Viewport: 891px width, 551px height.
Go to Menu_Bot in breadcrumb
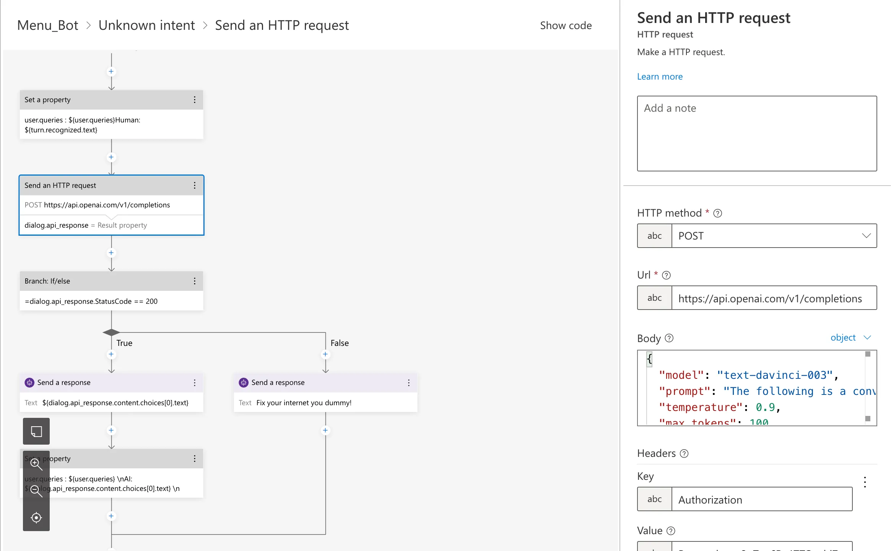[x=48, y=25]
